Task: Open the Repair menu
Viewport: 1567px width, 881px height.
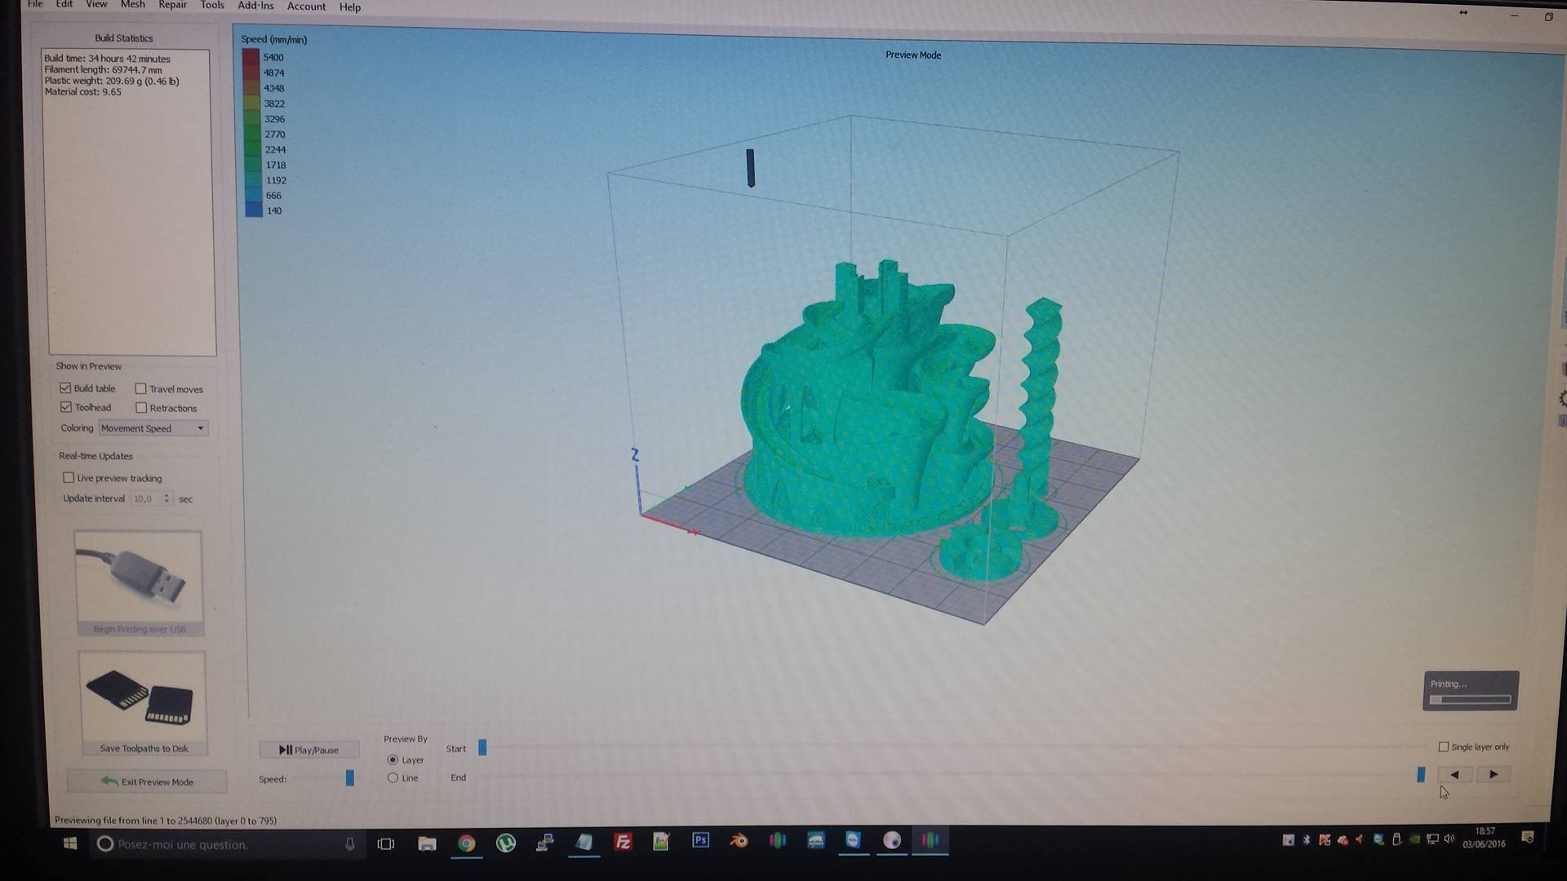Action: coord(172,5)
